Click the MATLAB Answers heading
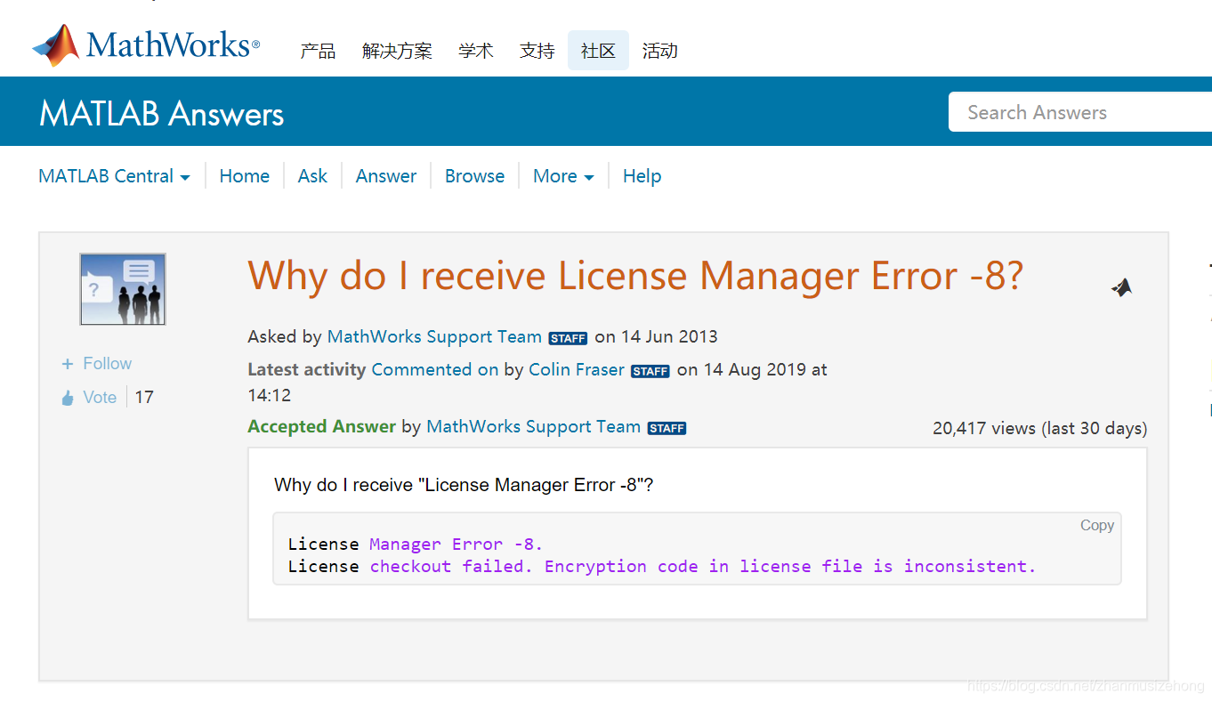Viewport: 1212px width, 702px height. point(161,114)
